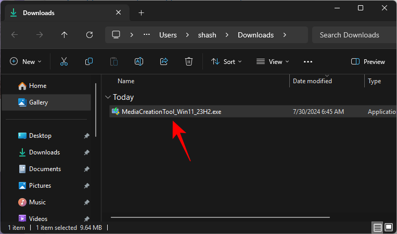Collapse the Today group
397x234 pixels.
[108, 97]
